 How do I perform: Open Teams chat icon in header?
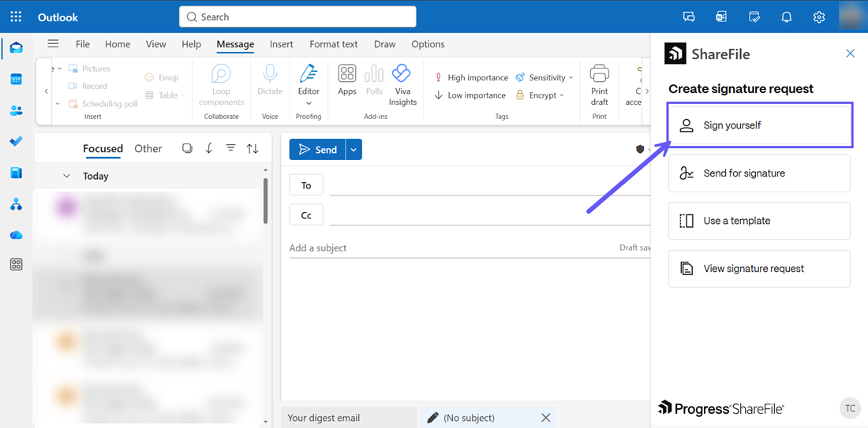tap(689, 17)
